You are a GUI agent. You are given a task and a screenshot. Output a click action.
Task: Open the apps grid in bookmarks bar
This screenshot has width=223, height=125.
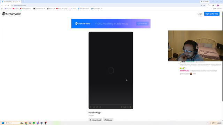tap(2, 9)
